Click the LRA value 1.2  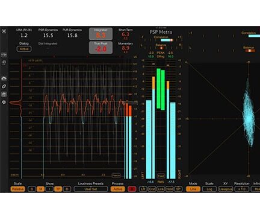point(24,36)
